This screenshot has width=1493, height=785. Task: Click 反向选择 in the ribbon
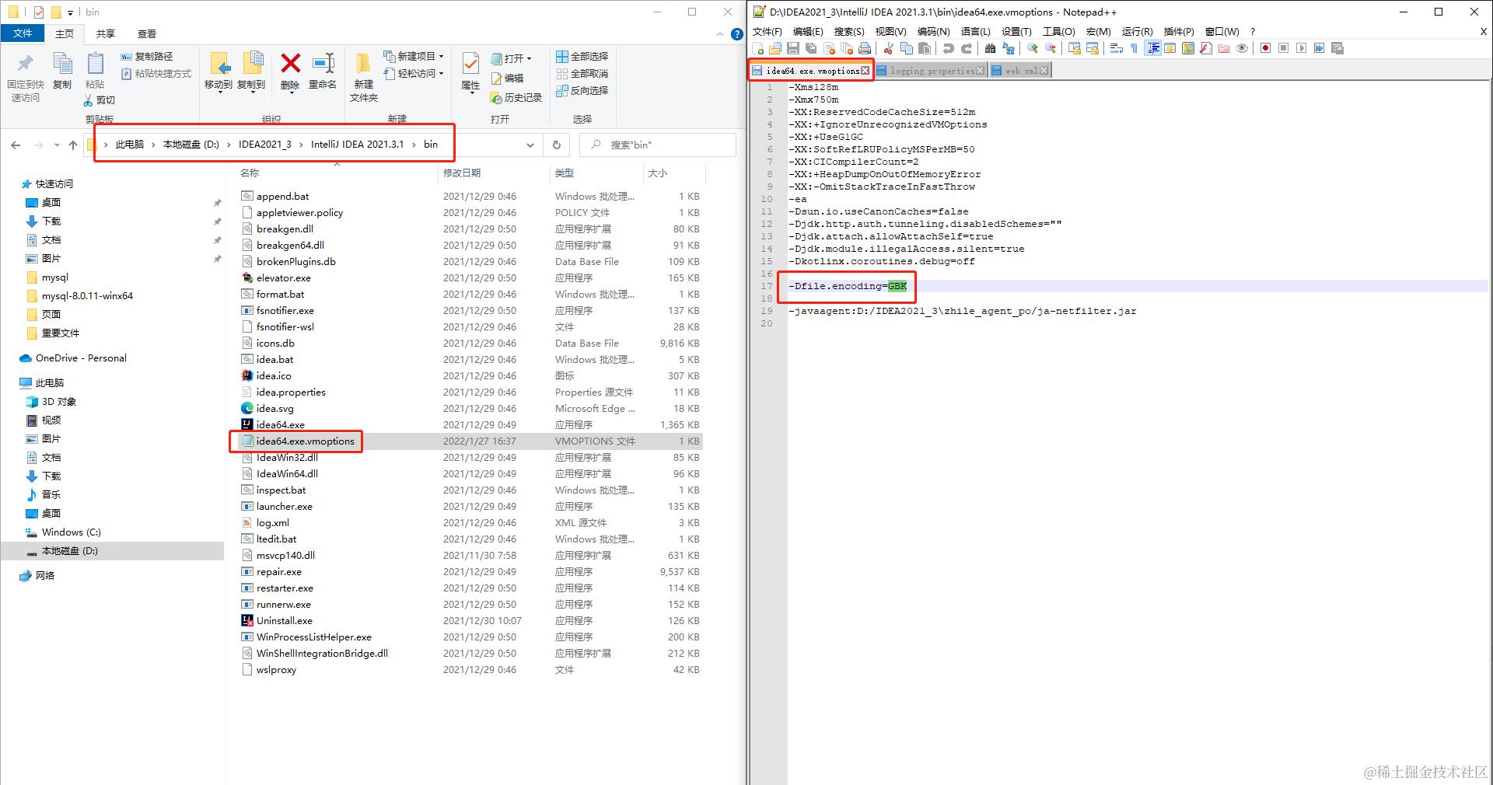point(582,91)
